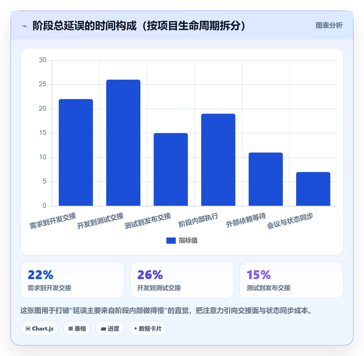Click the 数据卡片 tag chip
This screenshot has width=364, height=356.
pos(148,328)
